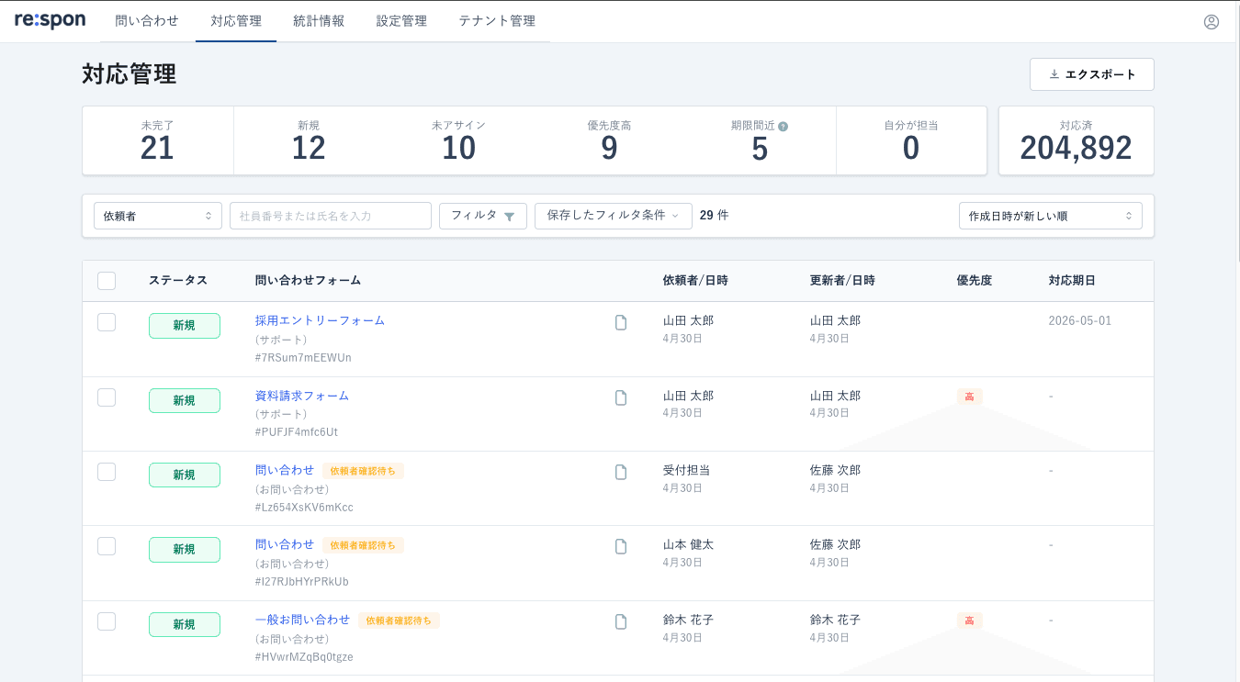This screenshot has height=682, width=1240.
Task: Open the フィルタ dropdown
Action: 483,216
